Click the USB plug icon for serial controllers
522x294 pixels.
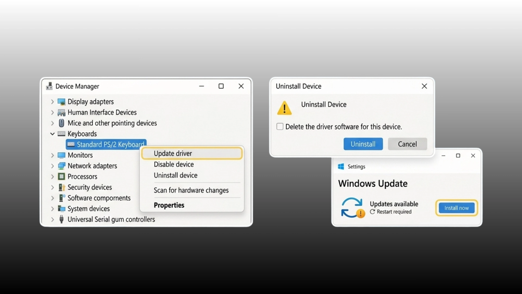(61, 219)
